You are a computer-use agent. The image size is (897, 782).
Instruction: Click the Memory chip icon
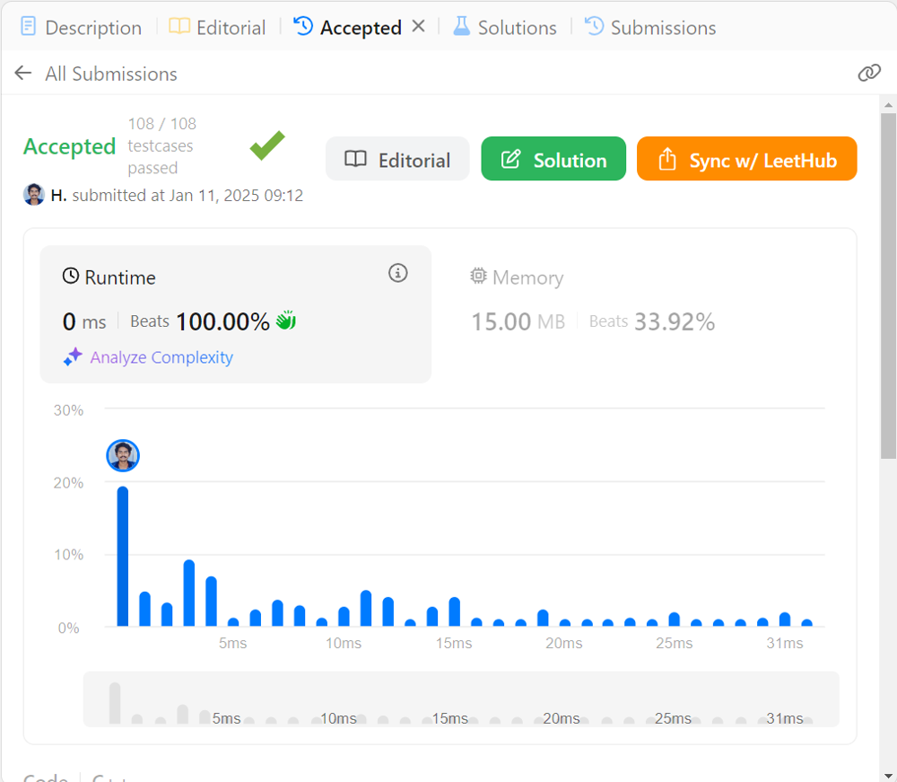[479, 277]
